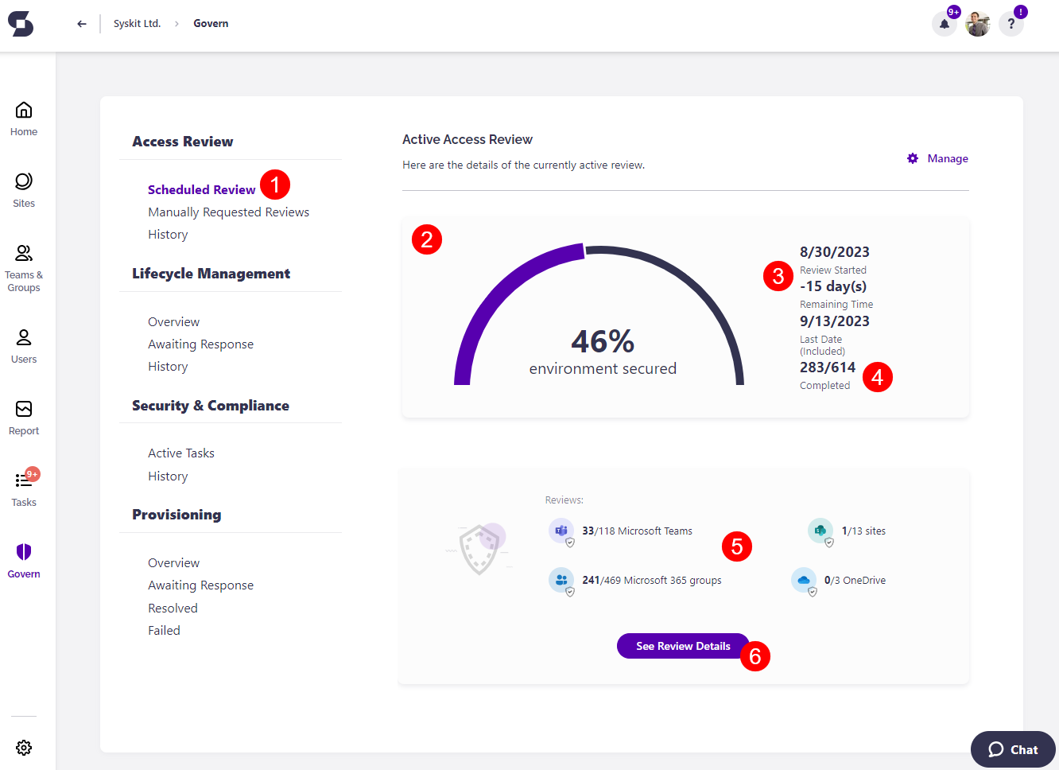
Task: Open the Home section from the sidebar
Action: click(x=23, y=118)
